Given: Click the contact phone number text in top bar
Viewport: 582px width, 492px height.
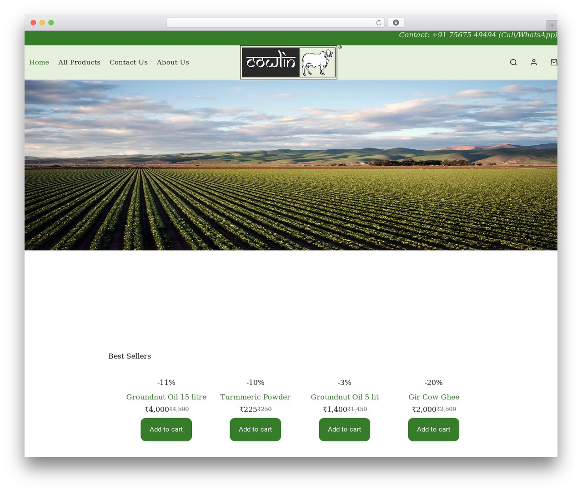Looking at the screenshot, I should pos(478,35).
